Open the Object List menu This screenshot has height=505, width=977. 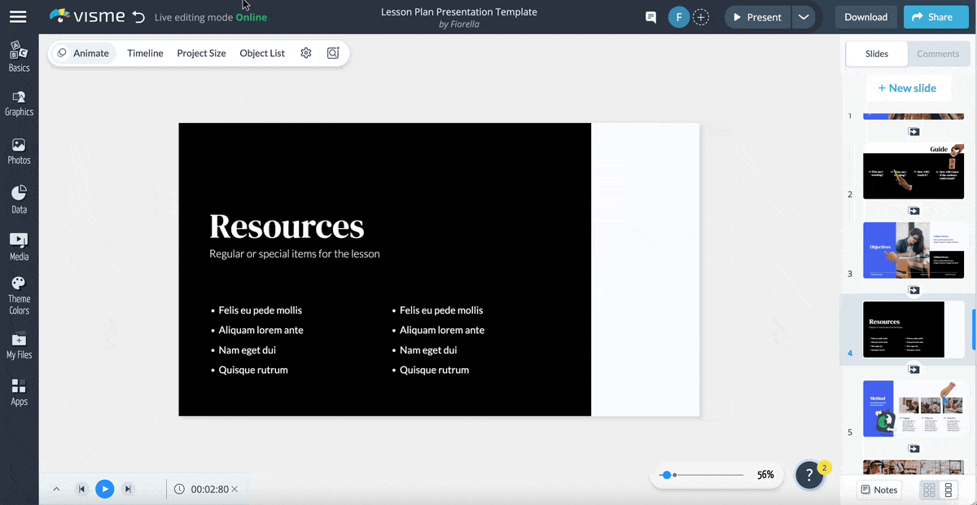pos(262,53)
